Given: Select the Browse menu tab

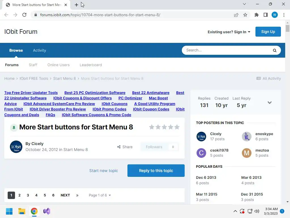Looking at the screenshot, I should (x=16, y=51).
